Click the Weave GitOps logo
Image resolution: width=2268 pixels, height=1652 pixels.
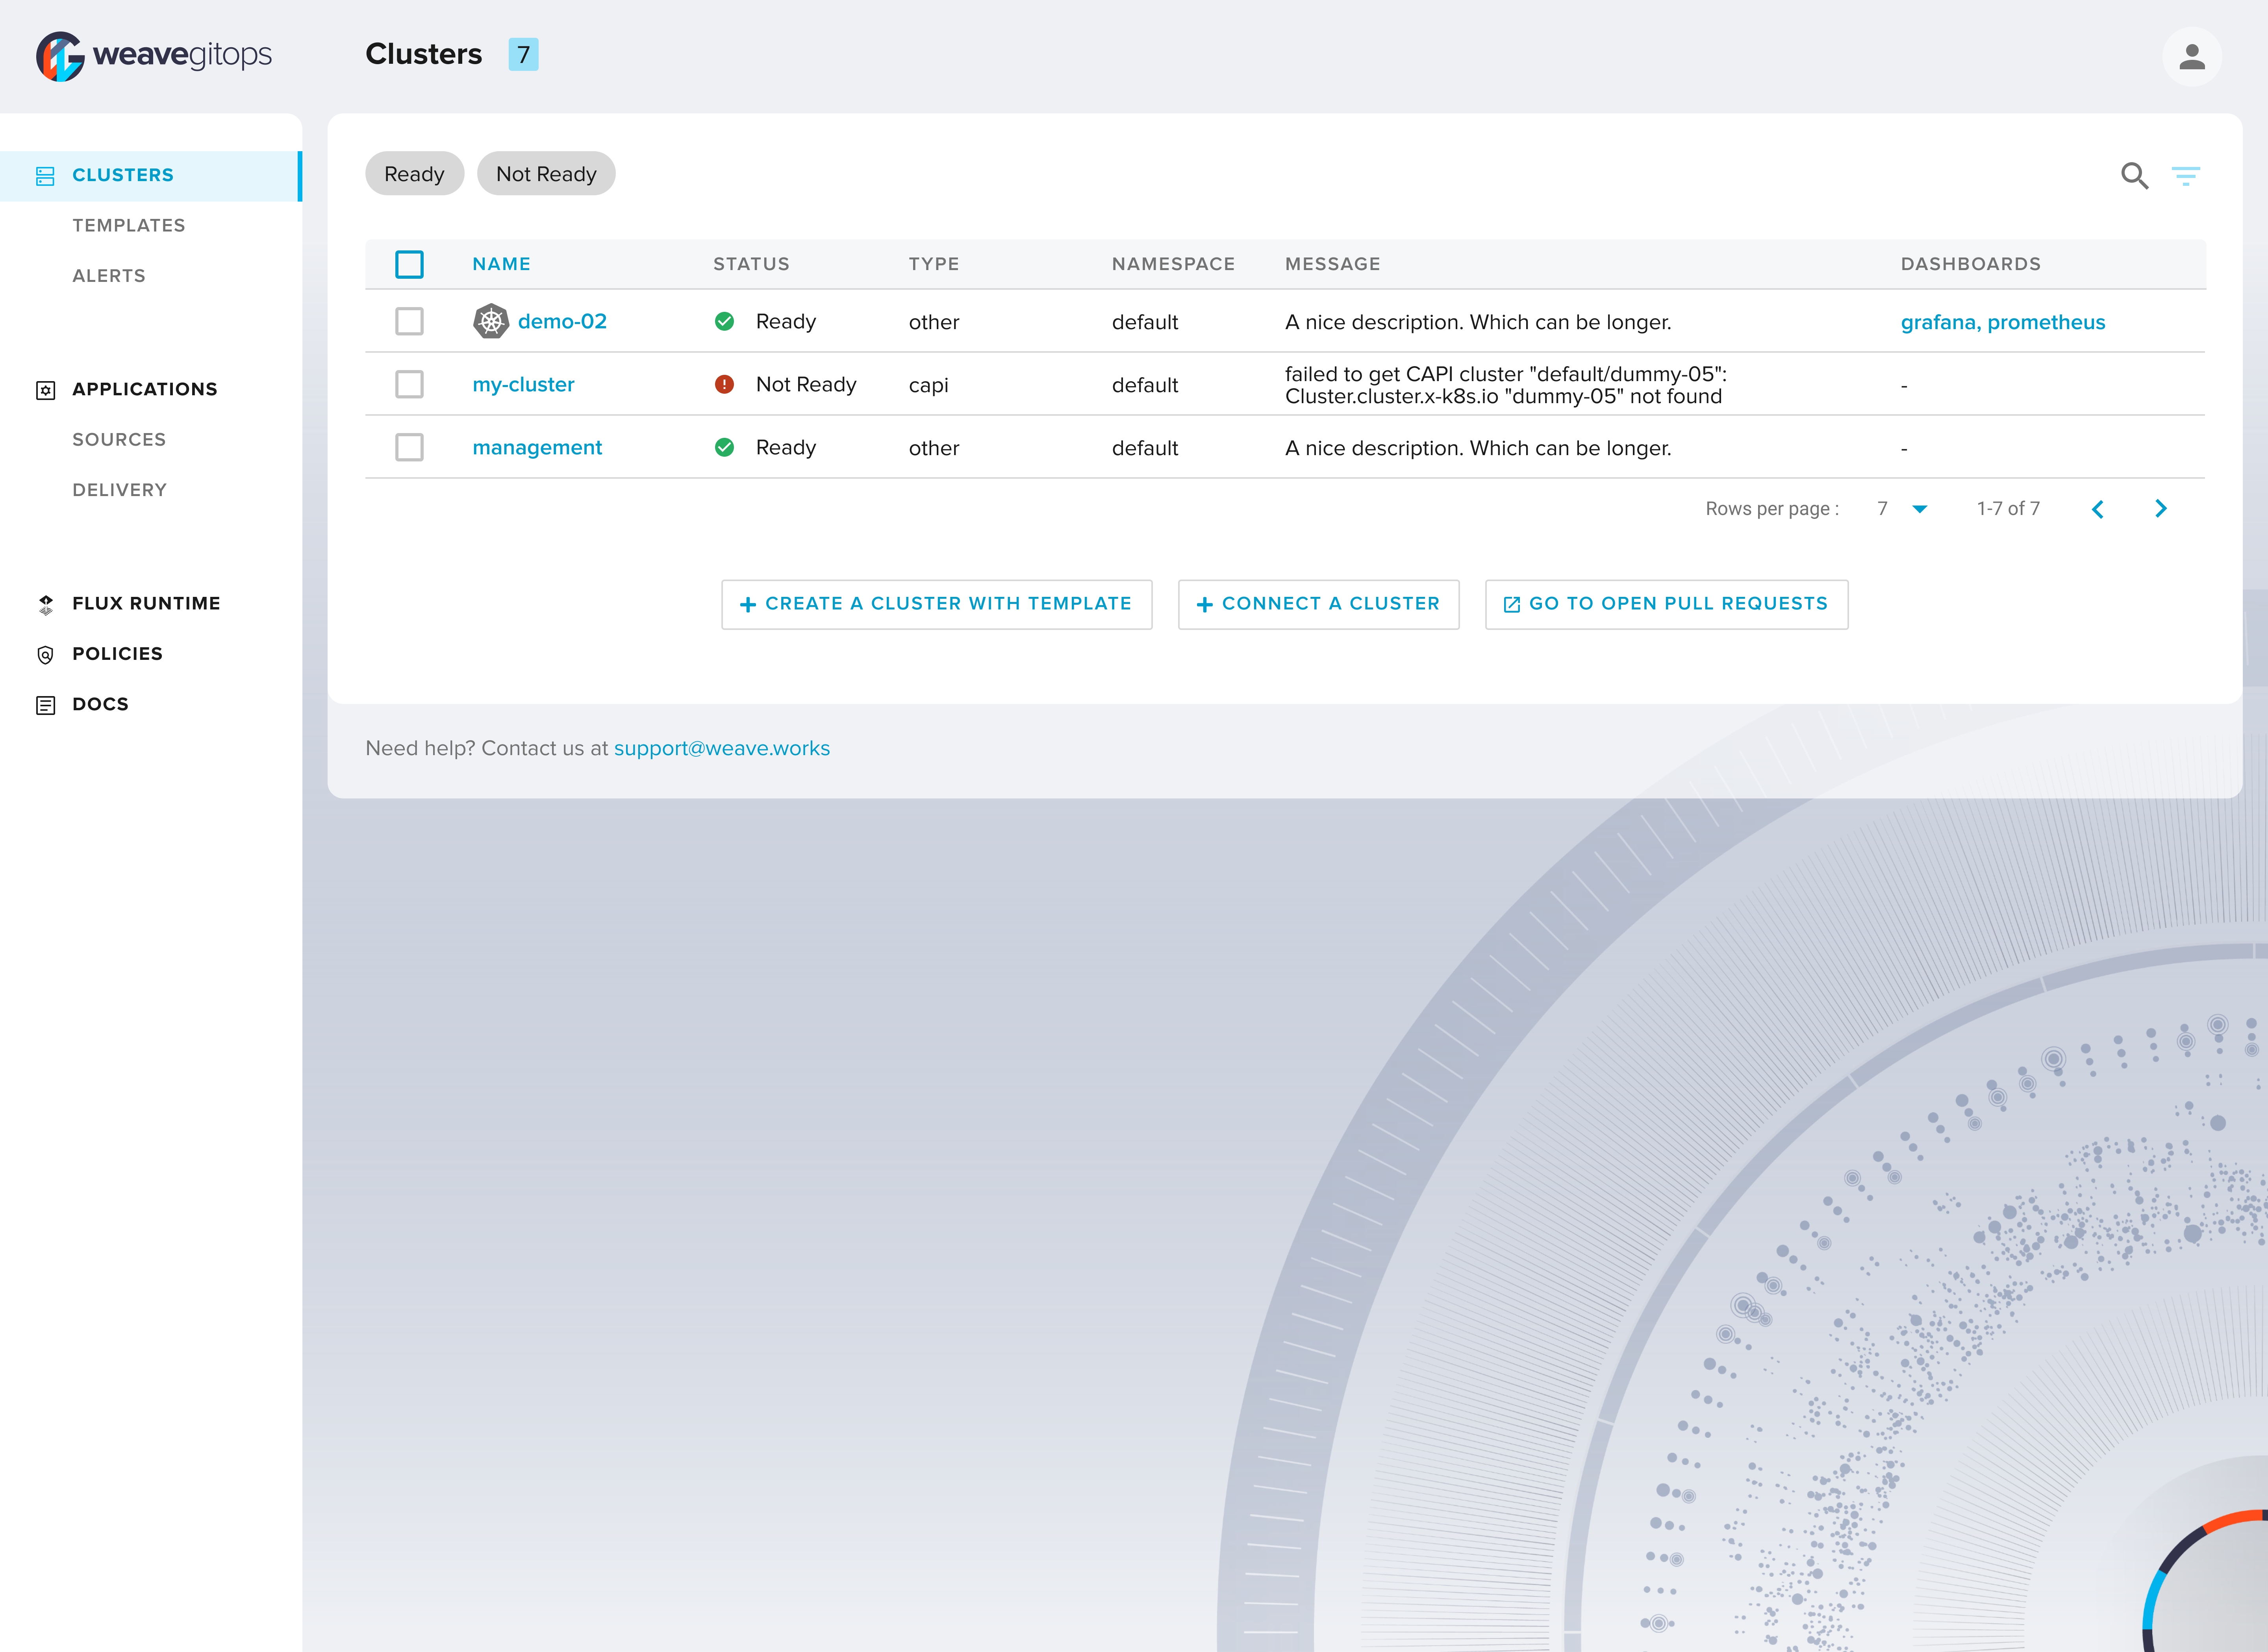point(154,55)
